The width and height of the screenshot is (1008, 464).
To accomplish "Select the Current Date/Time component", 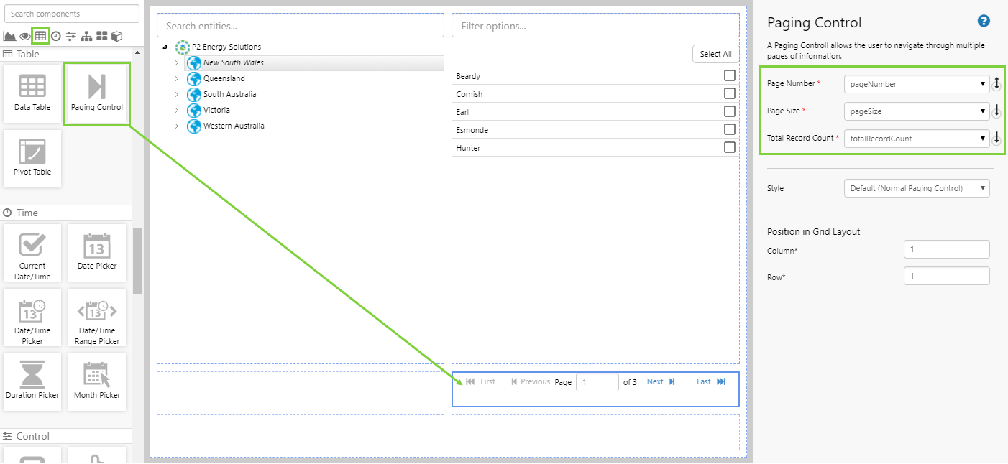I will [x=32, y=252].
